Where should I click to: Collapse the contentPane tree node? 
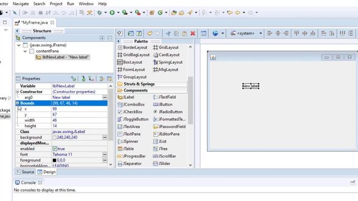point(25,51)
